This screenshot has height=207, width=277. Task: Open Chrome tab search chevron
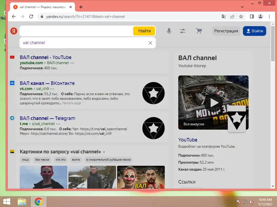pos(242,7)
